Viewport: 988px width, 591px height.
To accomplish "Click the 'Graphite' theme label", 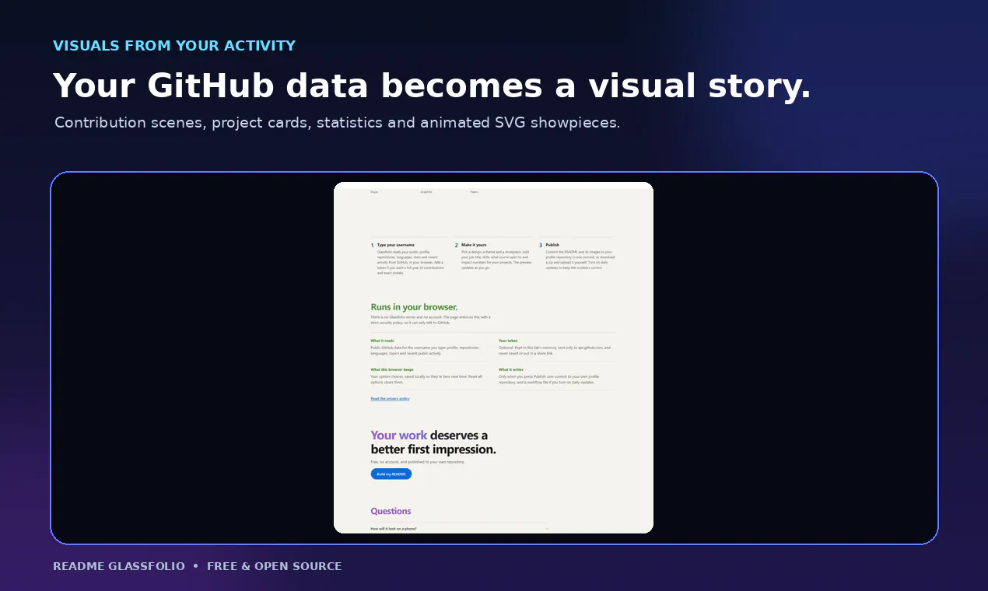I will (x=426, y=192).
